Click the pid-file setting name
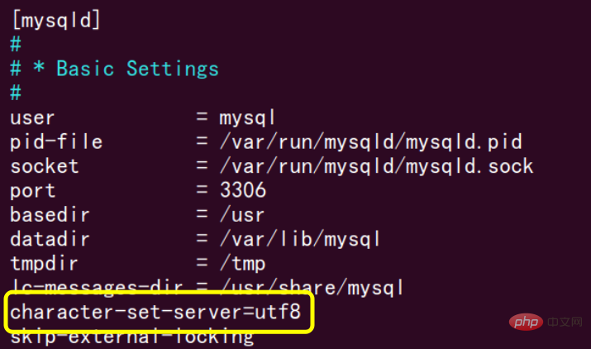The height and width of the screenshot is (349, 591). (x=56, y=141)
